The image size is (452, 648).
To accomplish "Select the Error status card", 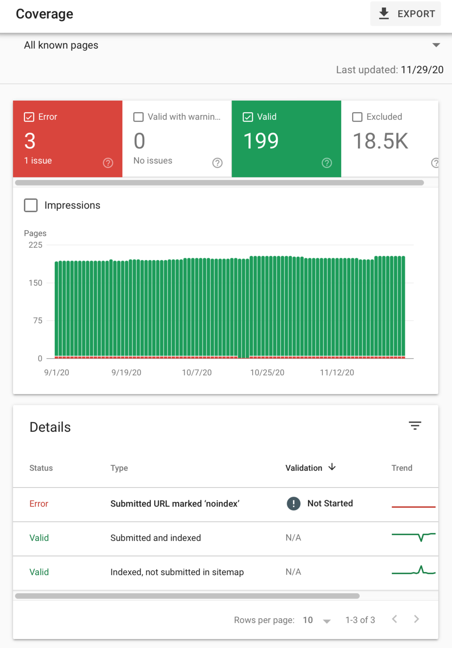I will (68, 139).
